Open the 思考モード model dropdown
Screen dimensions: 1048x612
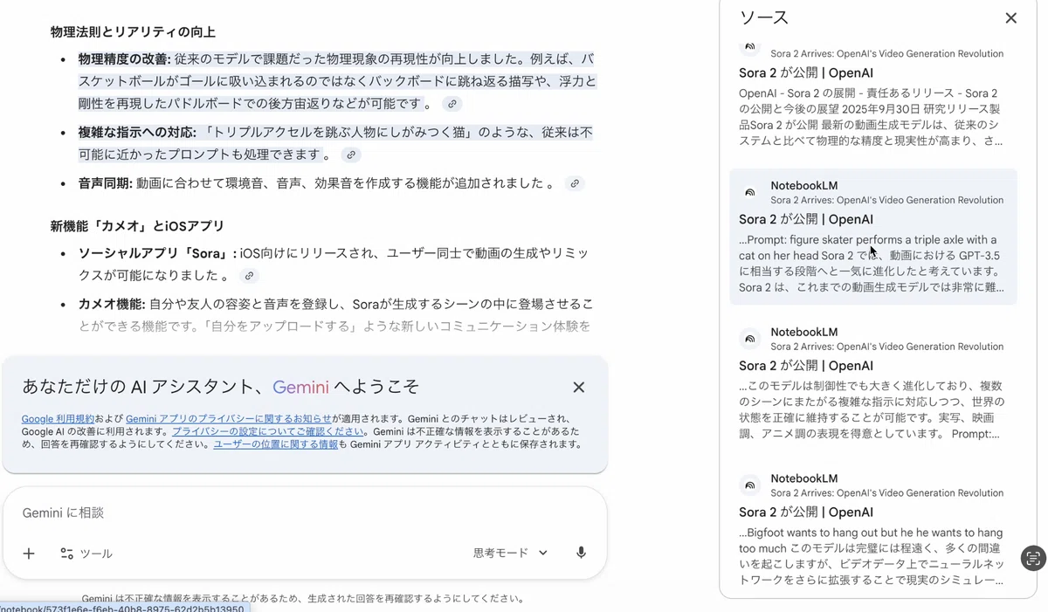(x=510, y=553)
